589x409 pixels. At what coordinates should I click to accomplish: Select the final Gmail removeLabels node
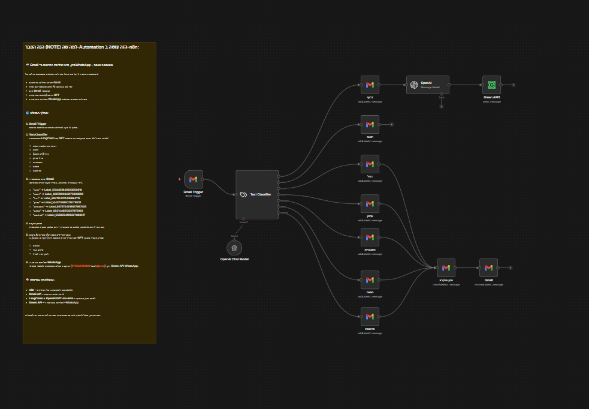[x=488, y=268]
